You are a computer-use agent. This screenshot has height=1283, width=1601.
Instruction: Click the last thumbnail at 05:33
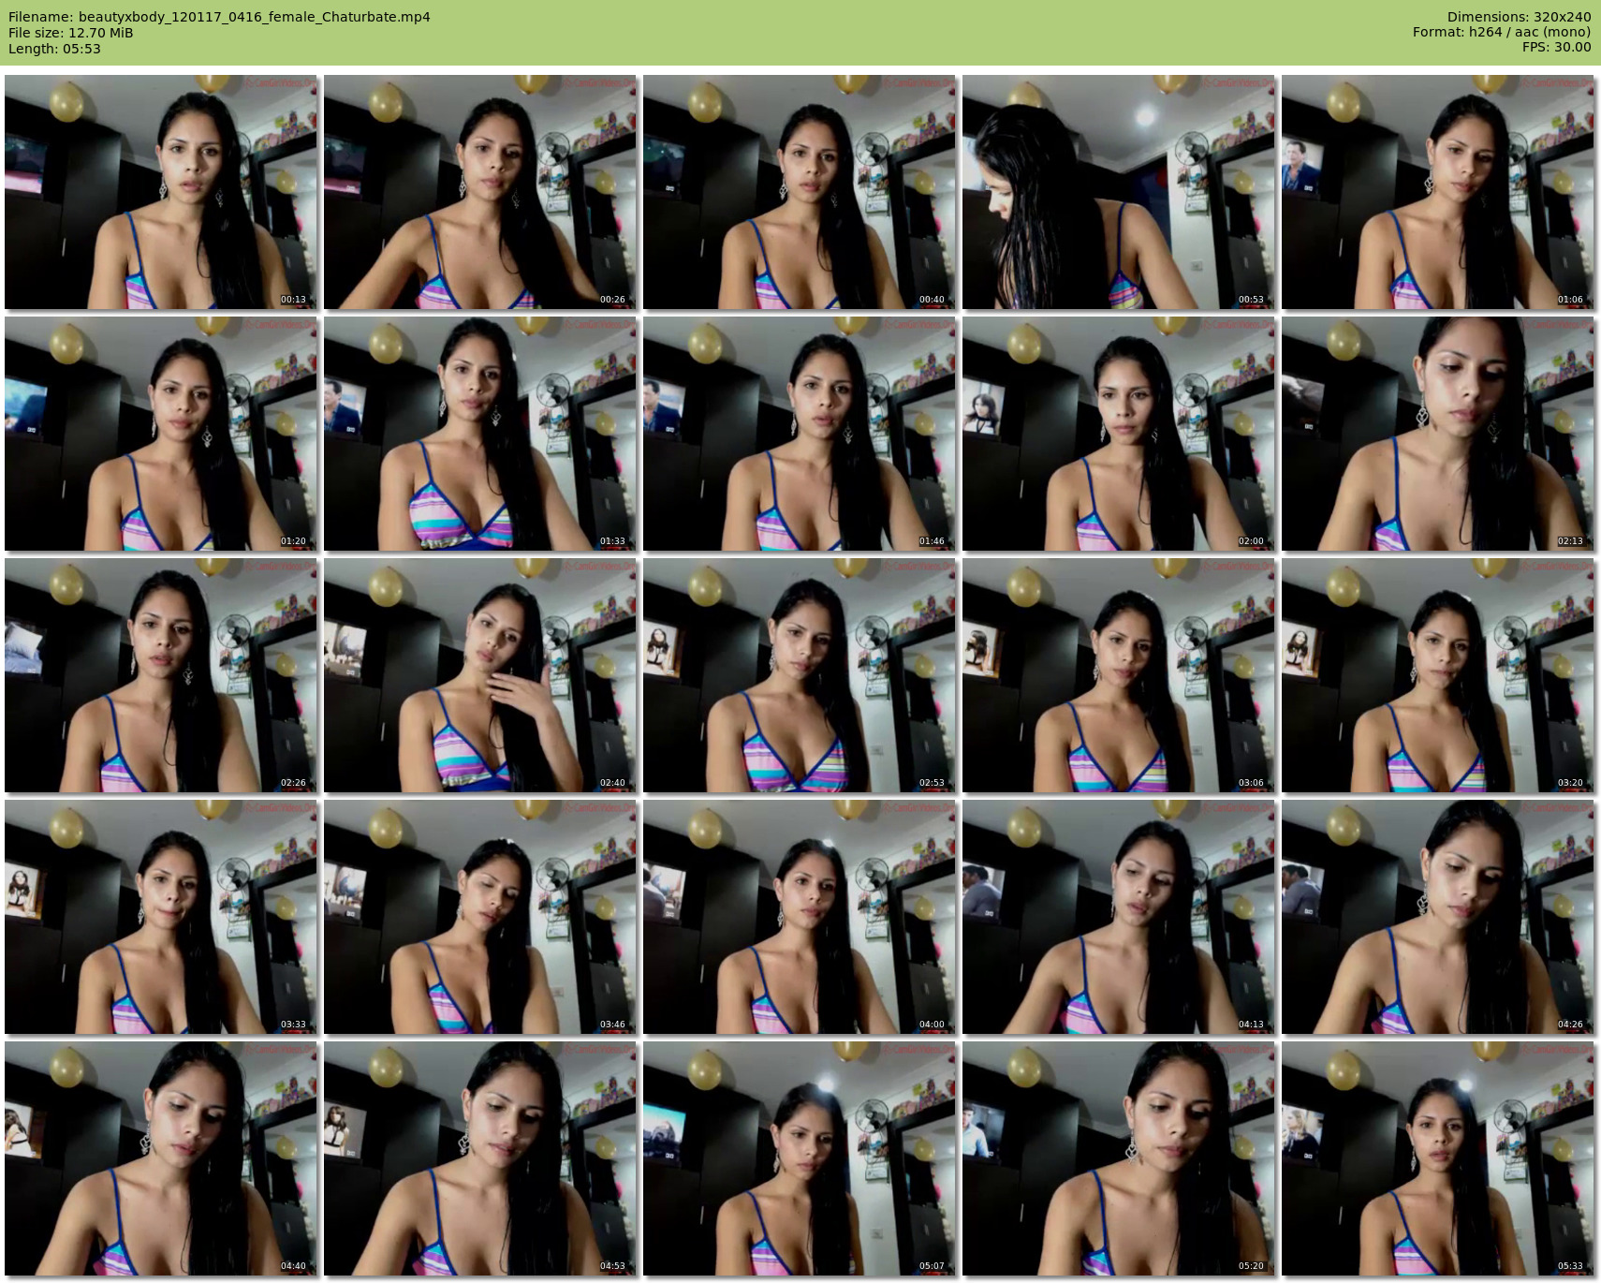pyautogui.click(x=1438, y=1158)
